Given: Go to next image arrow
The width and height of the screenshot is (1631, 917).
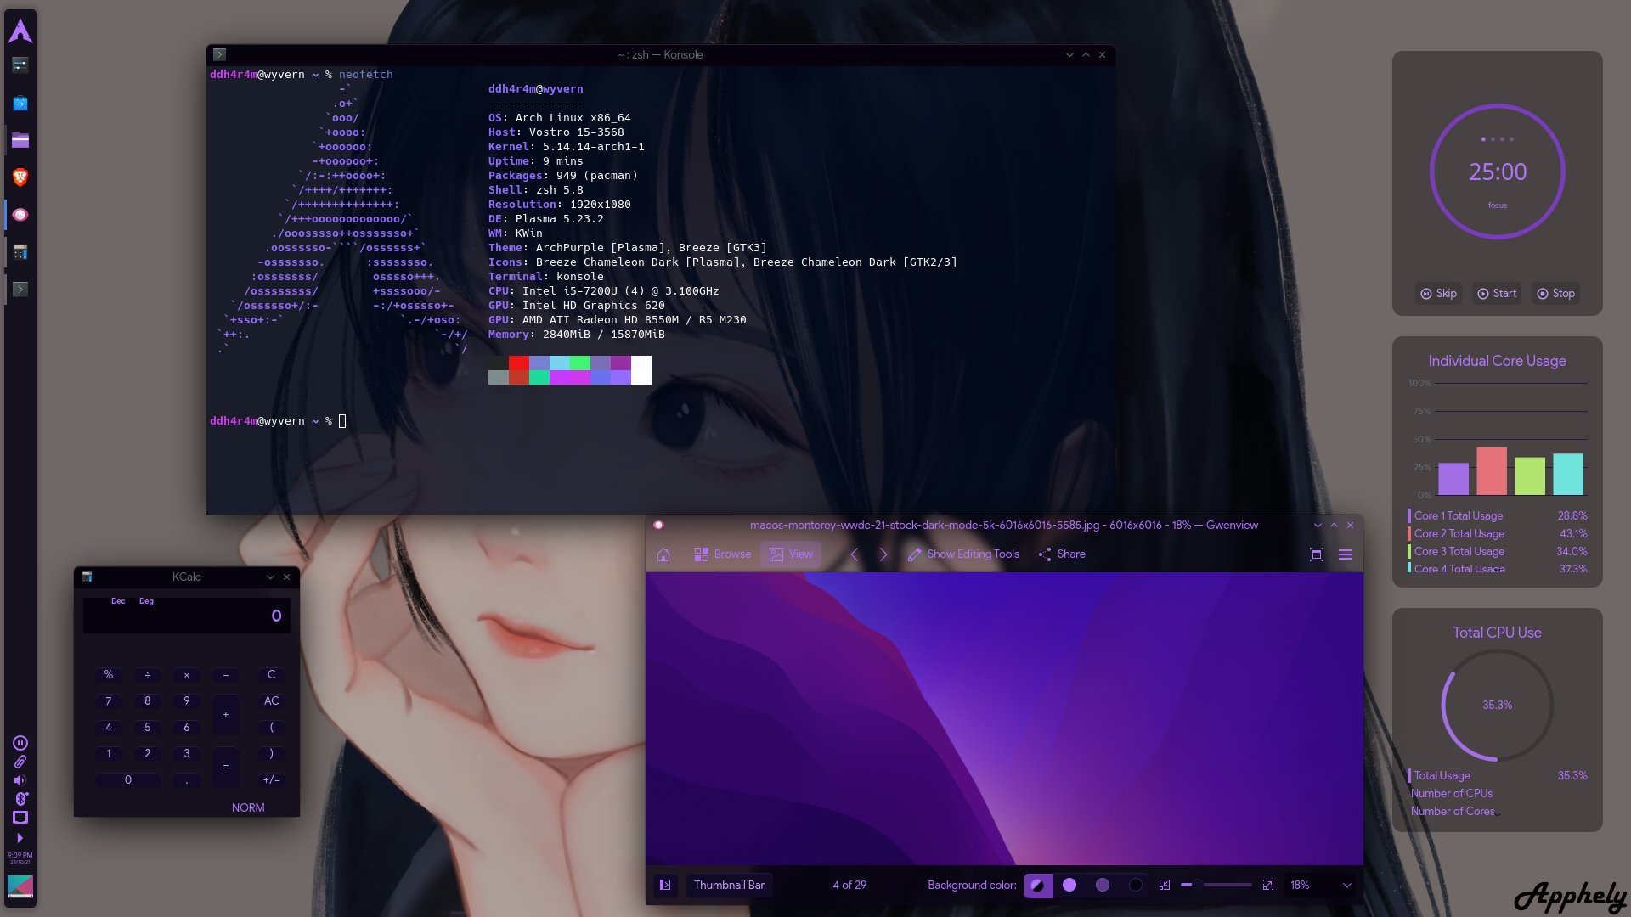Looking at the screenshot, I should (x=883, y=554).
